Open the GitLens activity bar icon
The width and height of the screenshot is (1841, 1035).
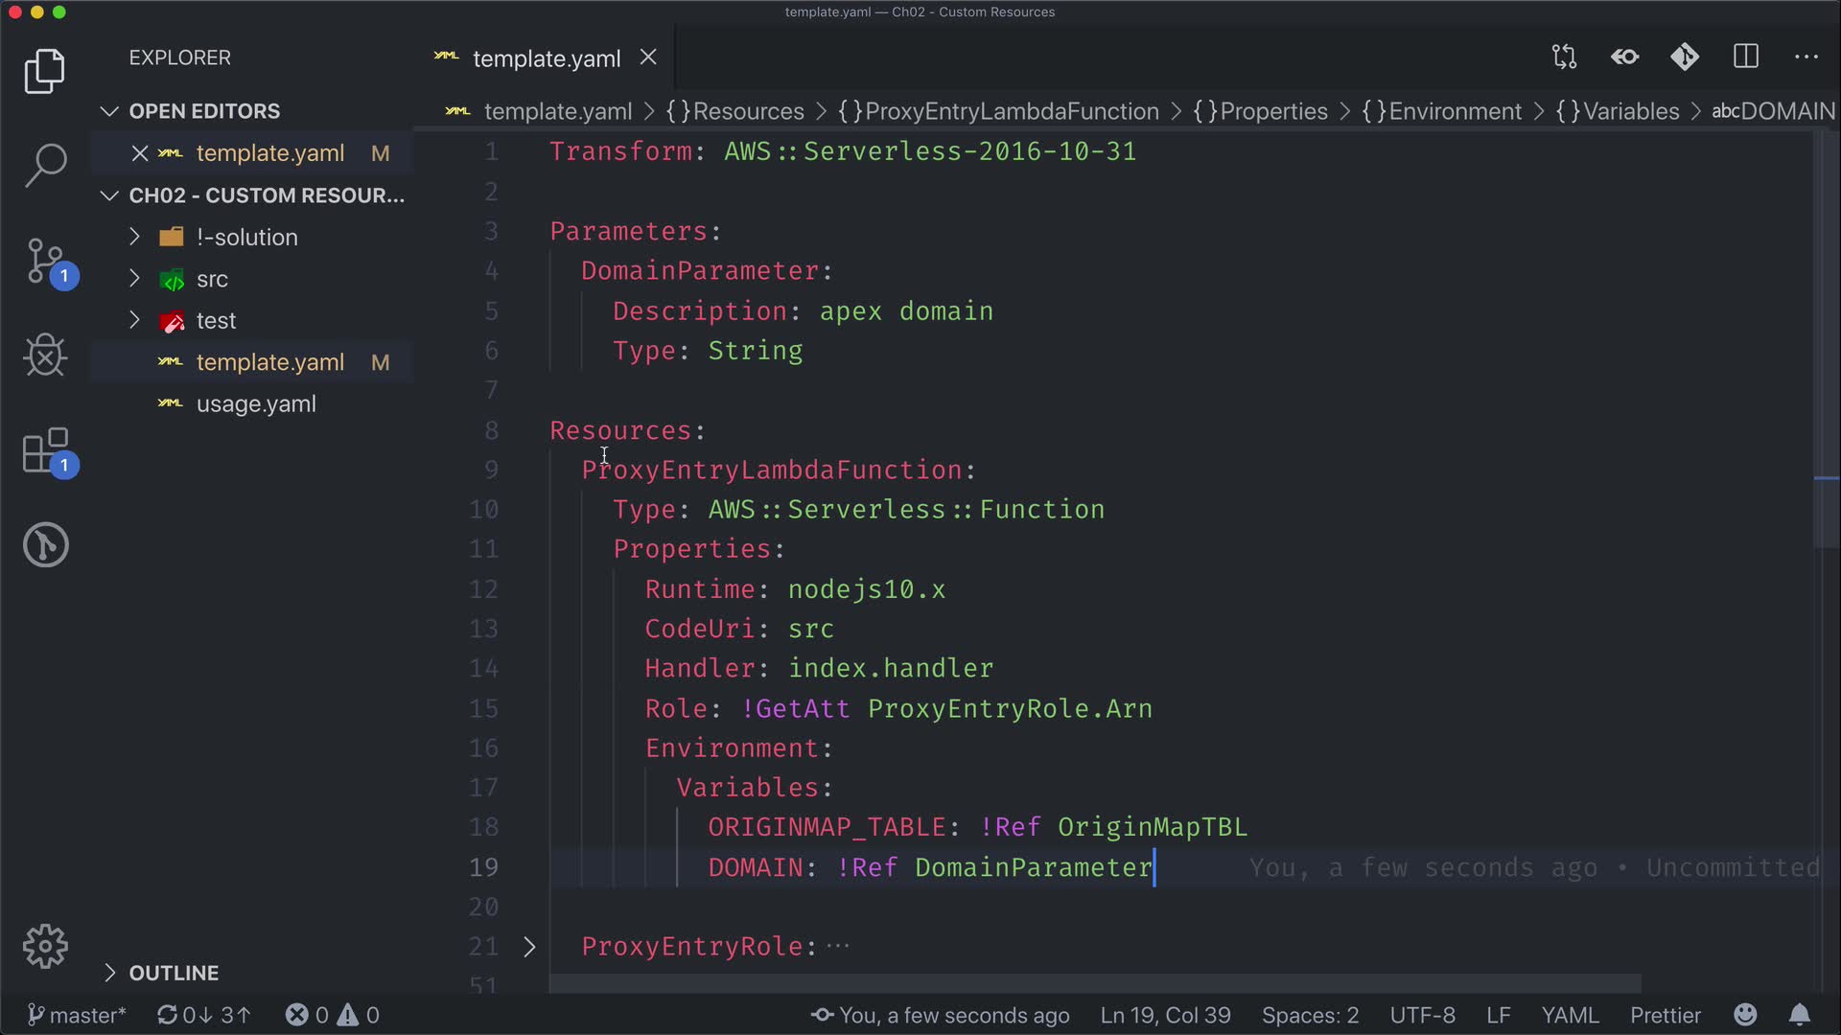[45, 544]
